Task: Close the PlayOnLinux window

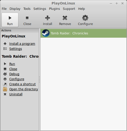Action: 122,4
